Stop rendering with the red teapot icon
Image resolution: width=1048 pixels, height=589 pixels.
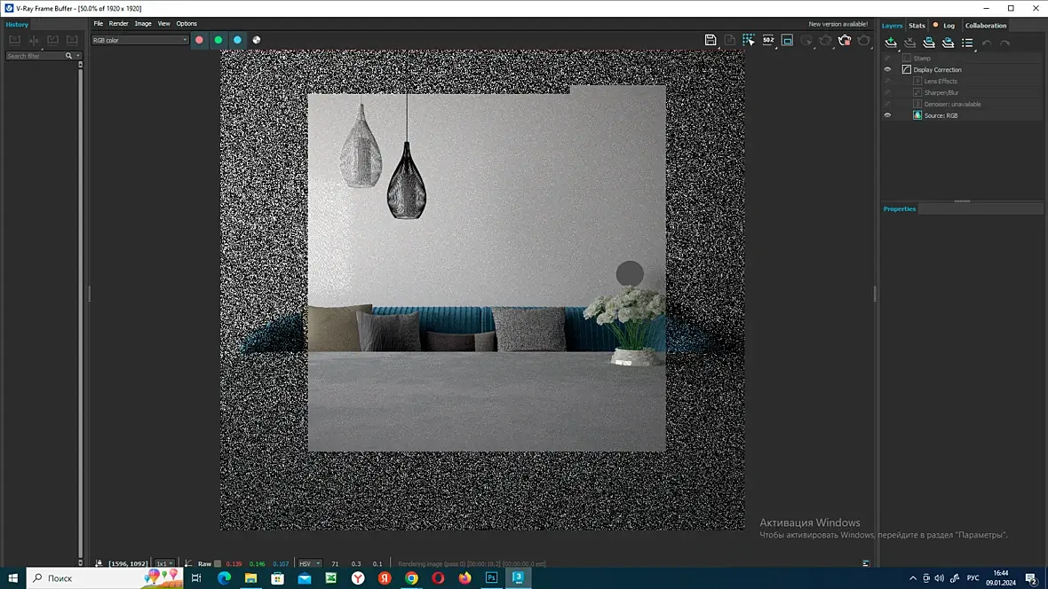(x=845, y=40)
